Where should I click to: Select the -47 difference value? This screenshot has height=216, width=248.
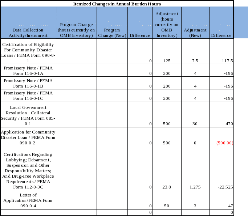[x=229, y=206]
